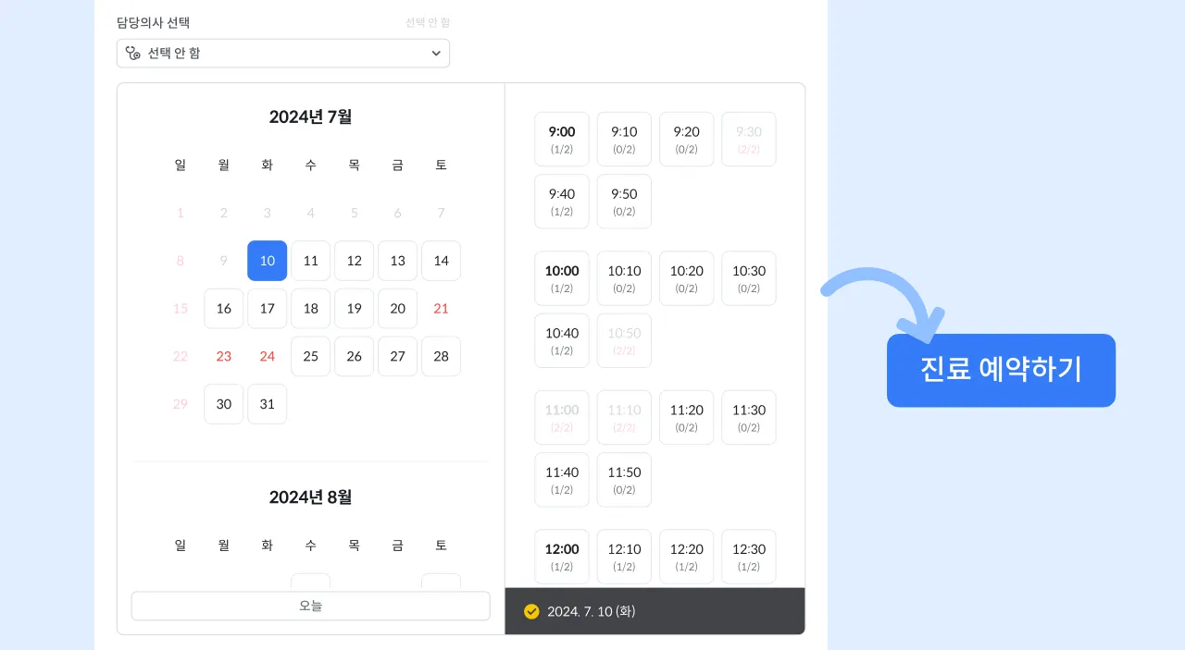Viewport: 1185px width, 650px height.
Task: Select the 12:00 time slot
Action: 562,557
